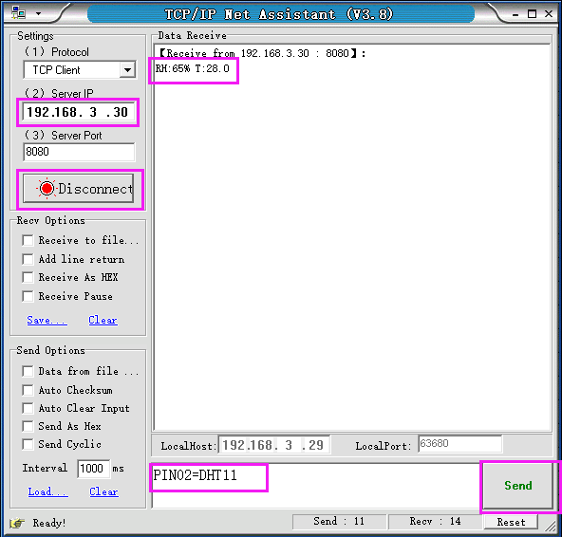Click the resize grip at window corner
Viewport: 562px width, 537px height.
coord(550,526)
